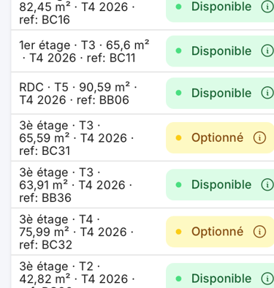The image size is (274, 288).
Task: Click info icon for BB36 Disponible status
Action: point(267,185)
